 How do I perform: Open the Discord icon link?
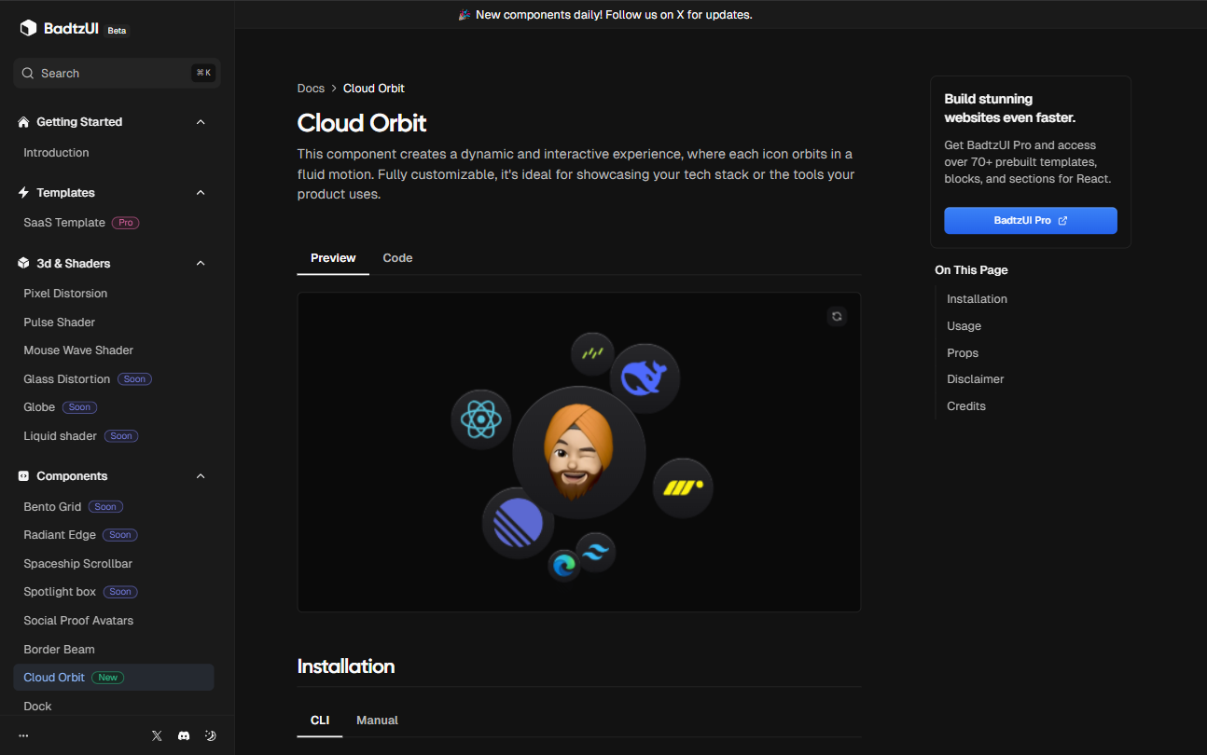click(x=184, y=735)
